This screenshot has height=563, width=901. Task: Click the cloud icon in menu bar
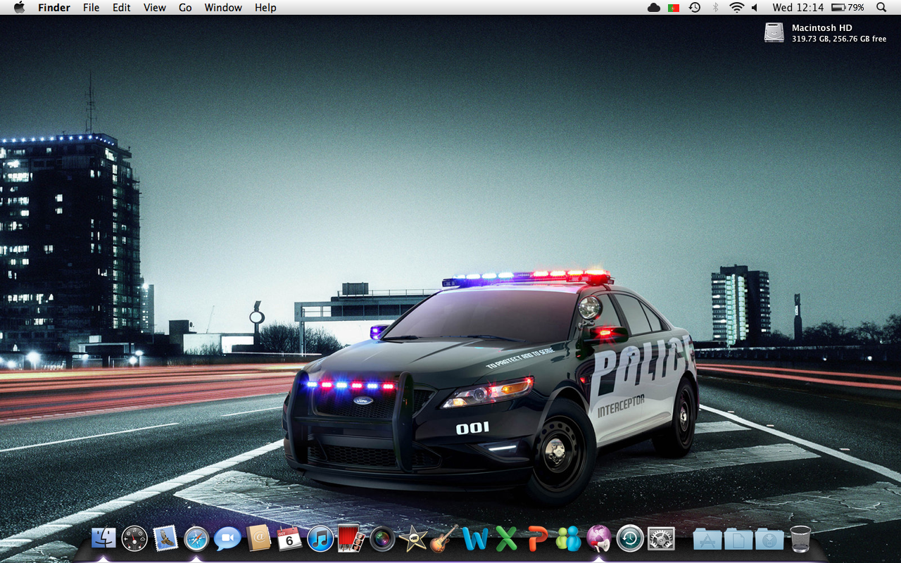tap(654, 8)
